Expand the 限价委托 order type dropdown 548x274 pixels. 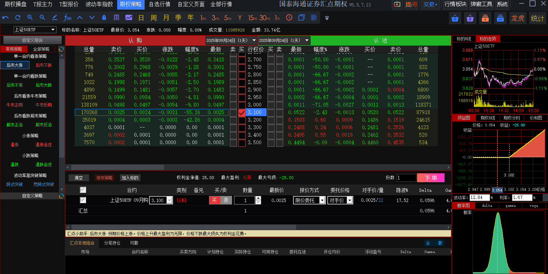coord(309,200)
